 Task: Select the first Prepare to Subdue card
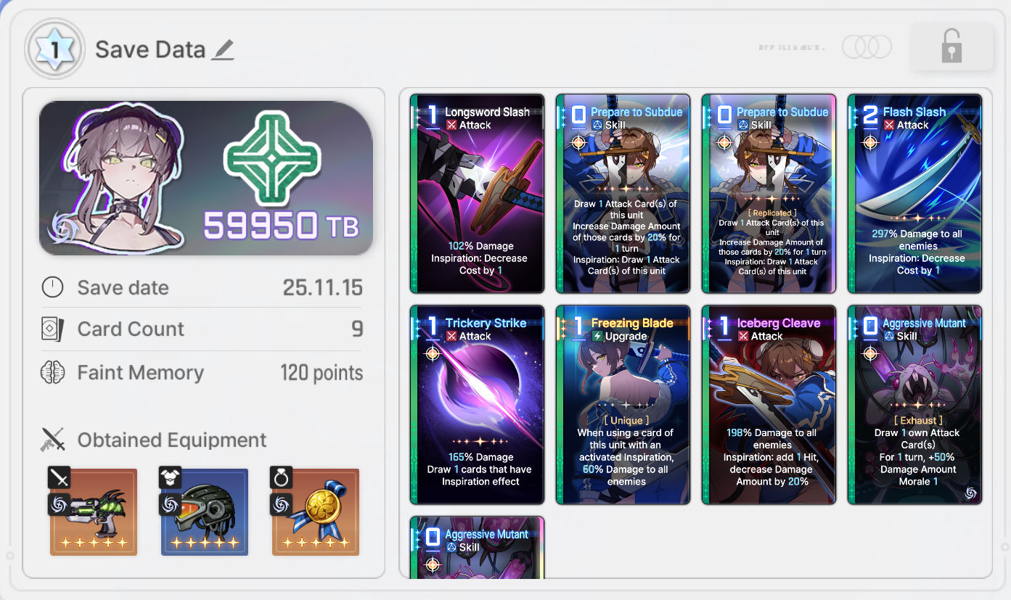[623, 194]
